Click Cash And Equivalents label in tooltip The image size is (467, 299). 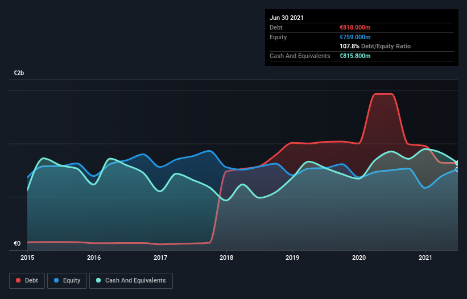(x=300, y=56)
